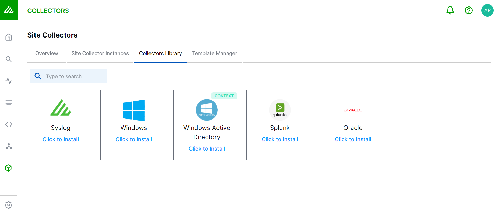Open the Search icon in the sidebar
Viewport: 495px width, 215px height.
[x=9, y=59]
